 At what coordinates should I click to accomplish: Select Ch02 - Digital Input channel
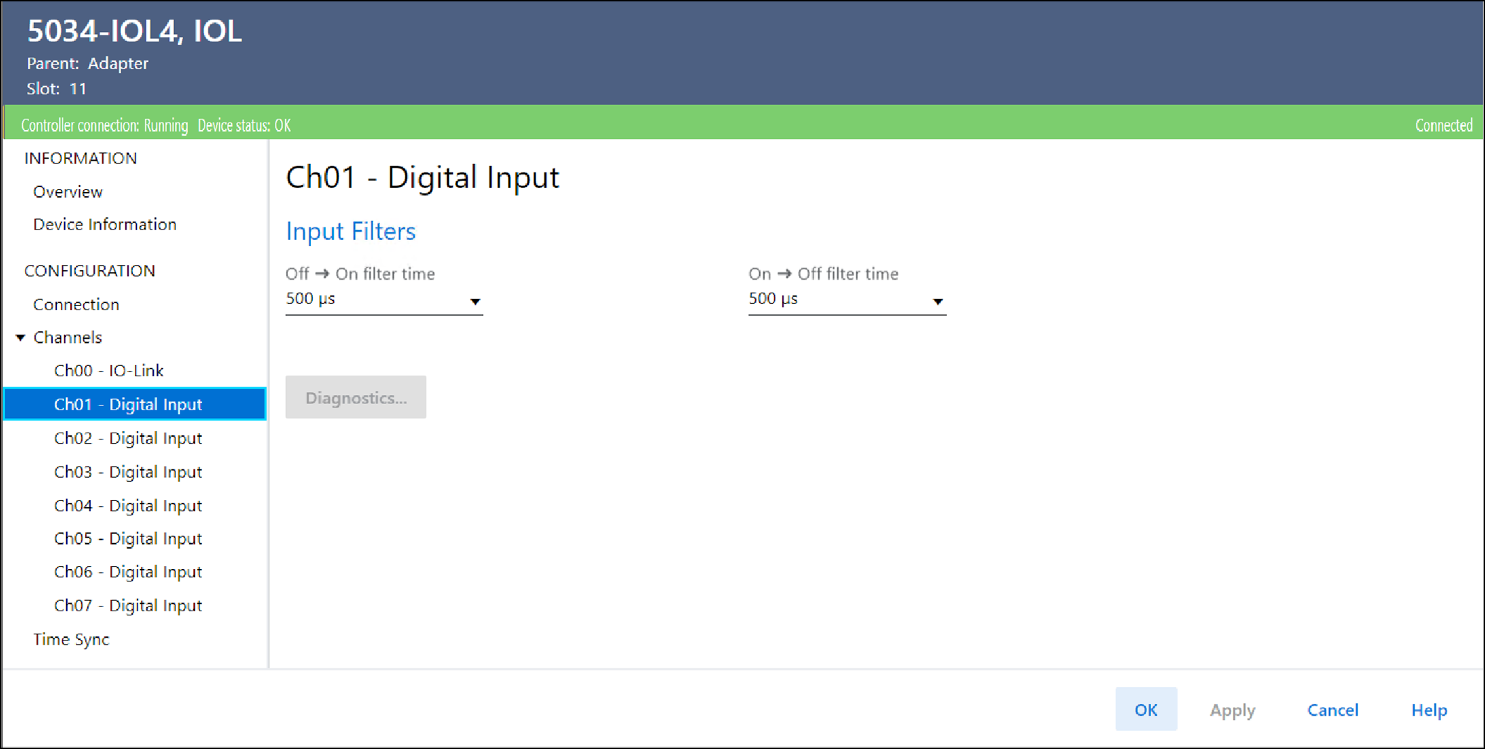pos(128,438)
